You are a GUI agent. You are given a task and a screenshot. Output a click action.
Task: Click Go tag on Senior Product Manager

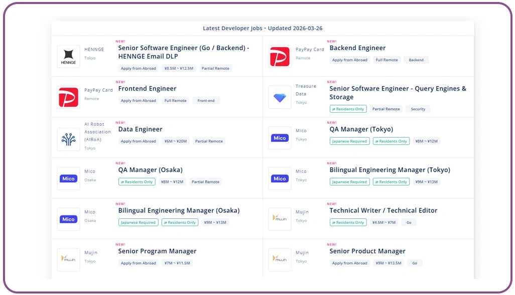(415, 263)
